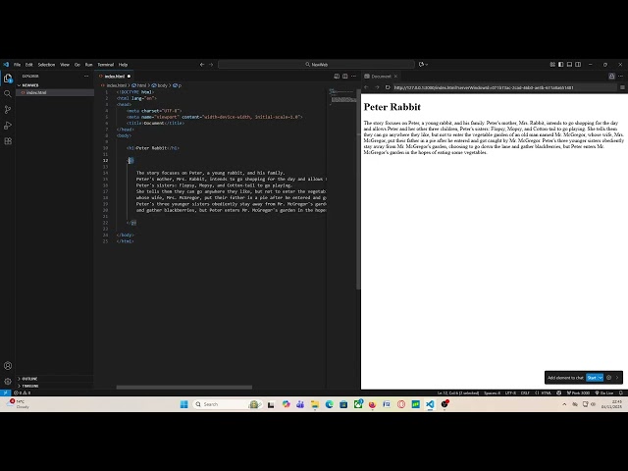The image size is (628, 471).
Task: Go back in the preview browser
Action: pyautogui.click(x=366, y=87)
